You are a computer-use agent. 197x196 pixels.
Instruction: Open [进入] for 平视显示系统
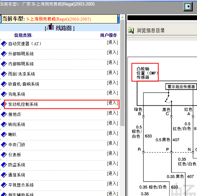point(112,184)
